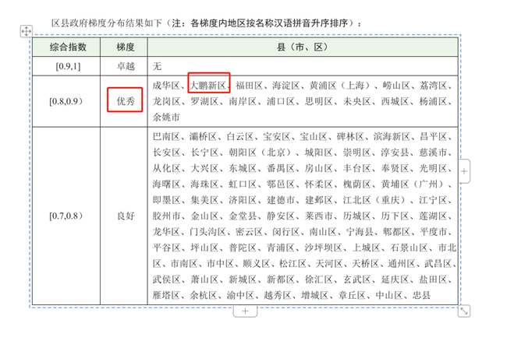Click the text 雁塔区

166,295
